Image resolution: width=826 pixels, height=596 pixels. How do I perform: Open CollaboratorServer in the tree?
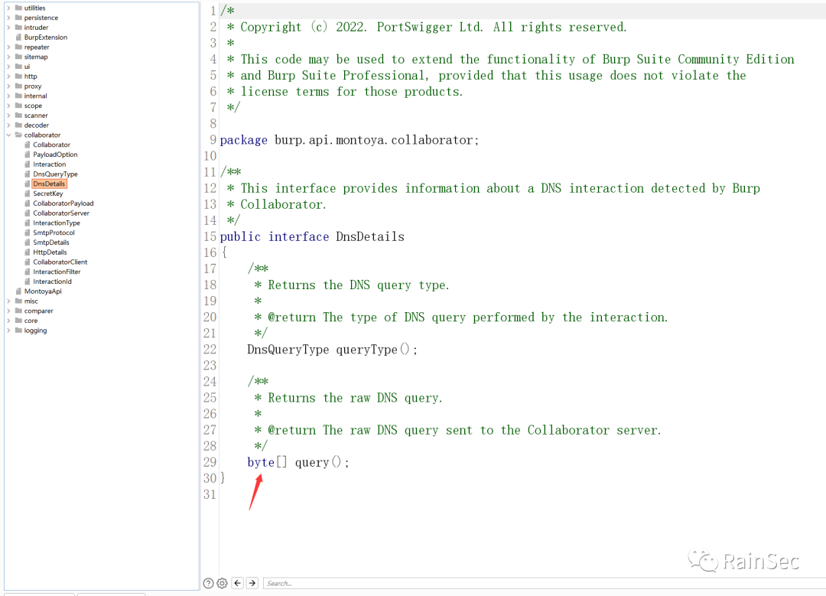coord(61,213)
